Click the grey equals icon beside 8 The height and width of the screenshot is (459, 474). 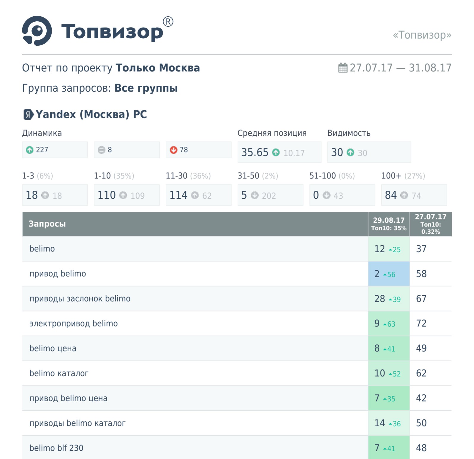[102, 150]
